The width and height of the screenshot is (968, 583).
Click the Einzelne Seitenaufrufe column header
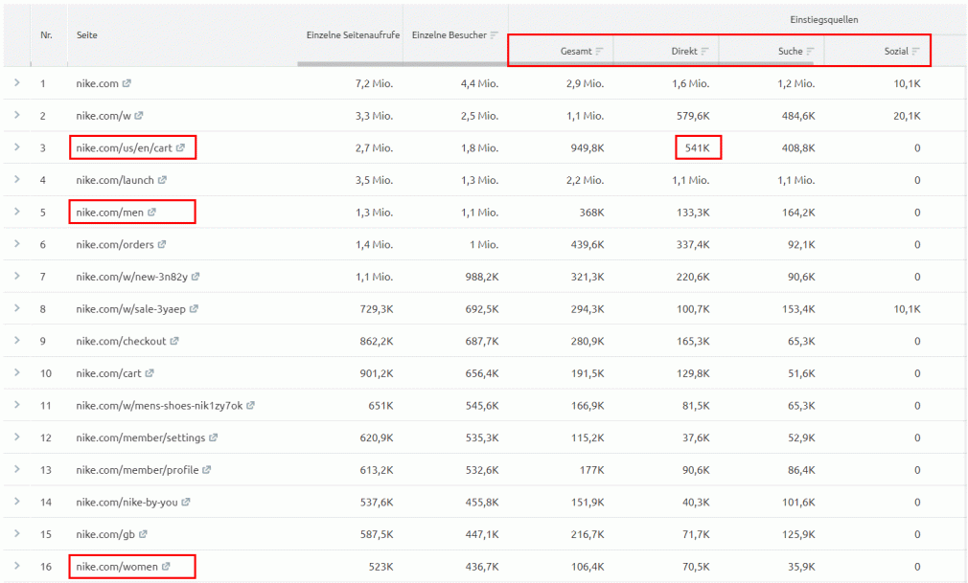click(x=353, y=35)
